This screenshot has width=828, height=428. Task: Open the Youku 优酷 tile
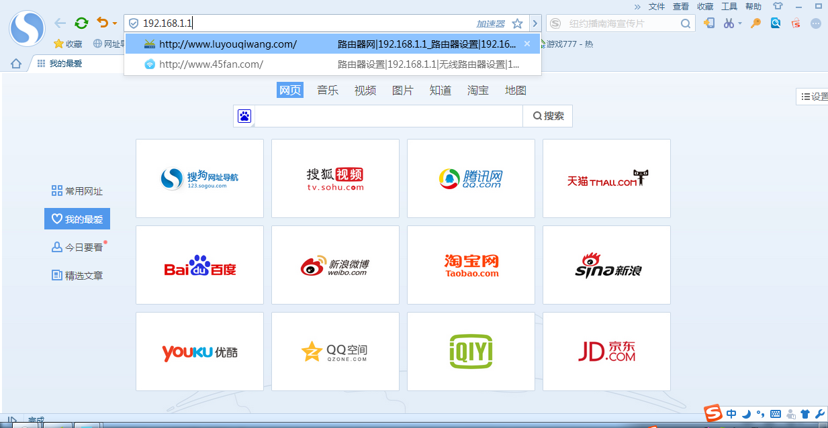point(199,352)
